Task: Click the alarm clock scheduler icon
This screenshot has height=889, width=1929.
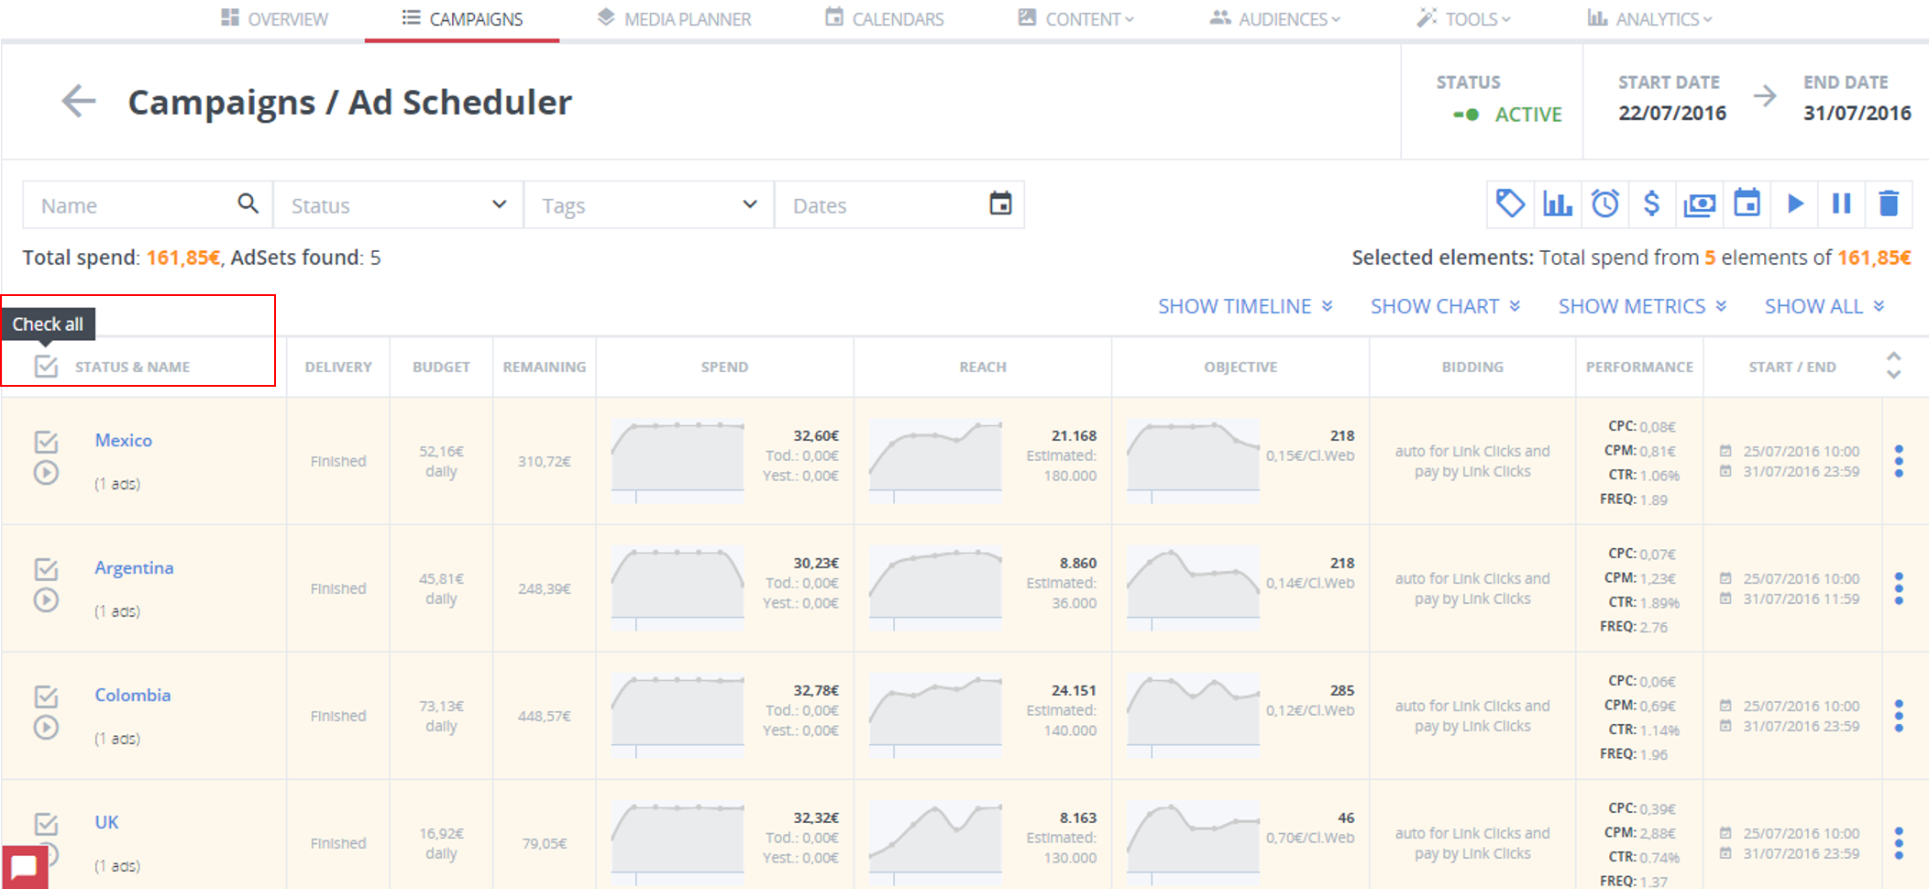Action: pos(1605,203)
